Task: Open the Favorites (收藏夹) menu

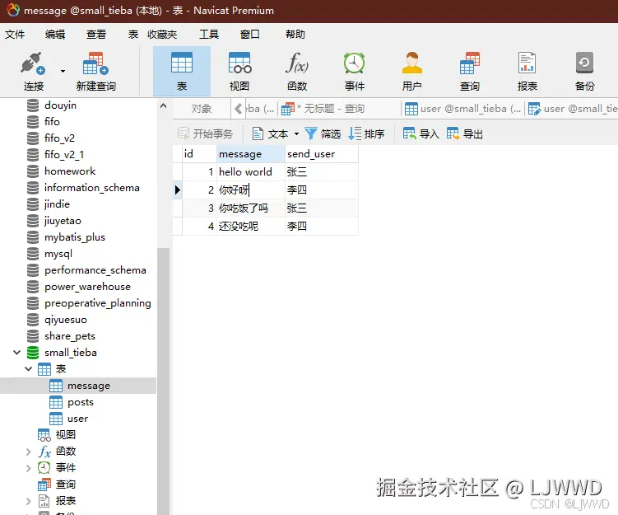Action: coord(162,35)
